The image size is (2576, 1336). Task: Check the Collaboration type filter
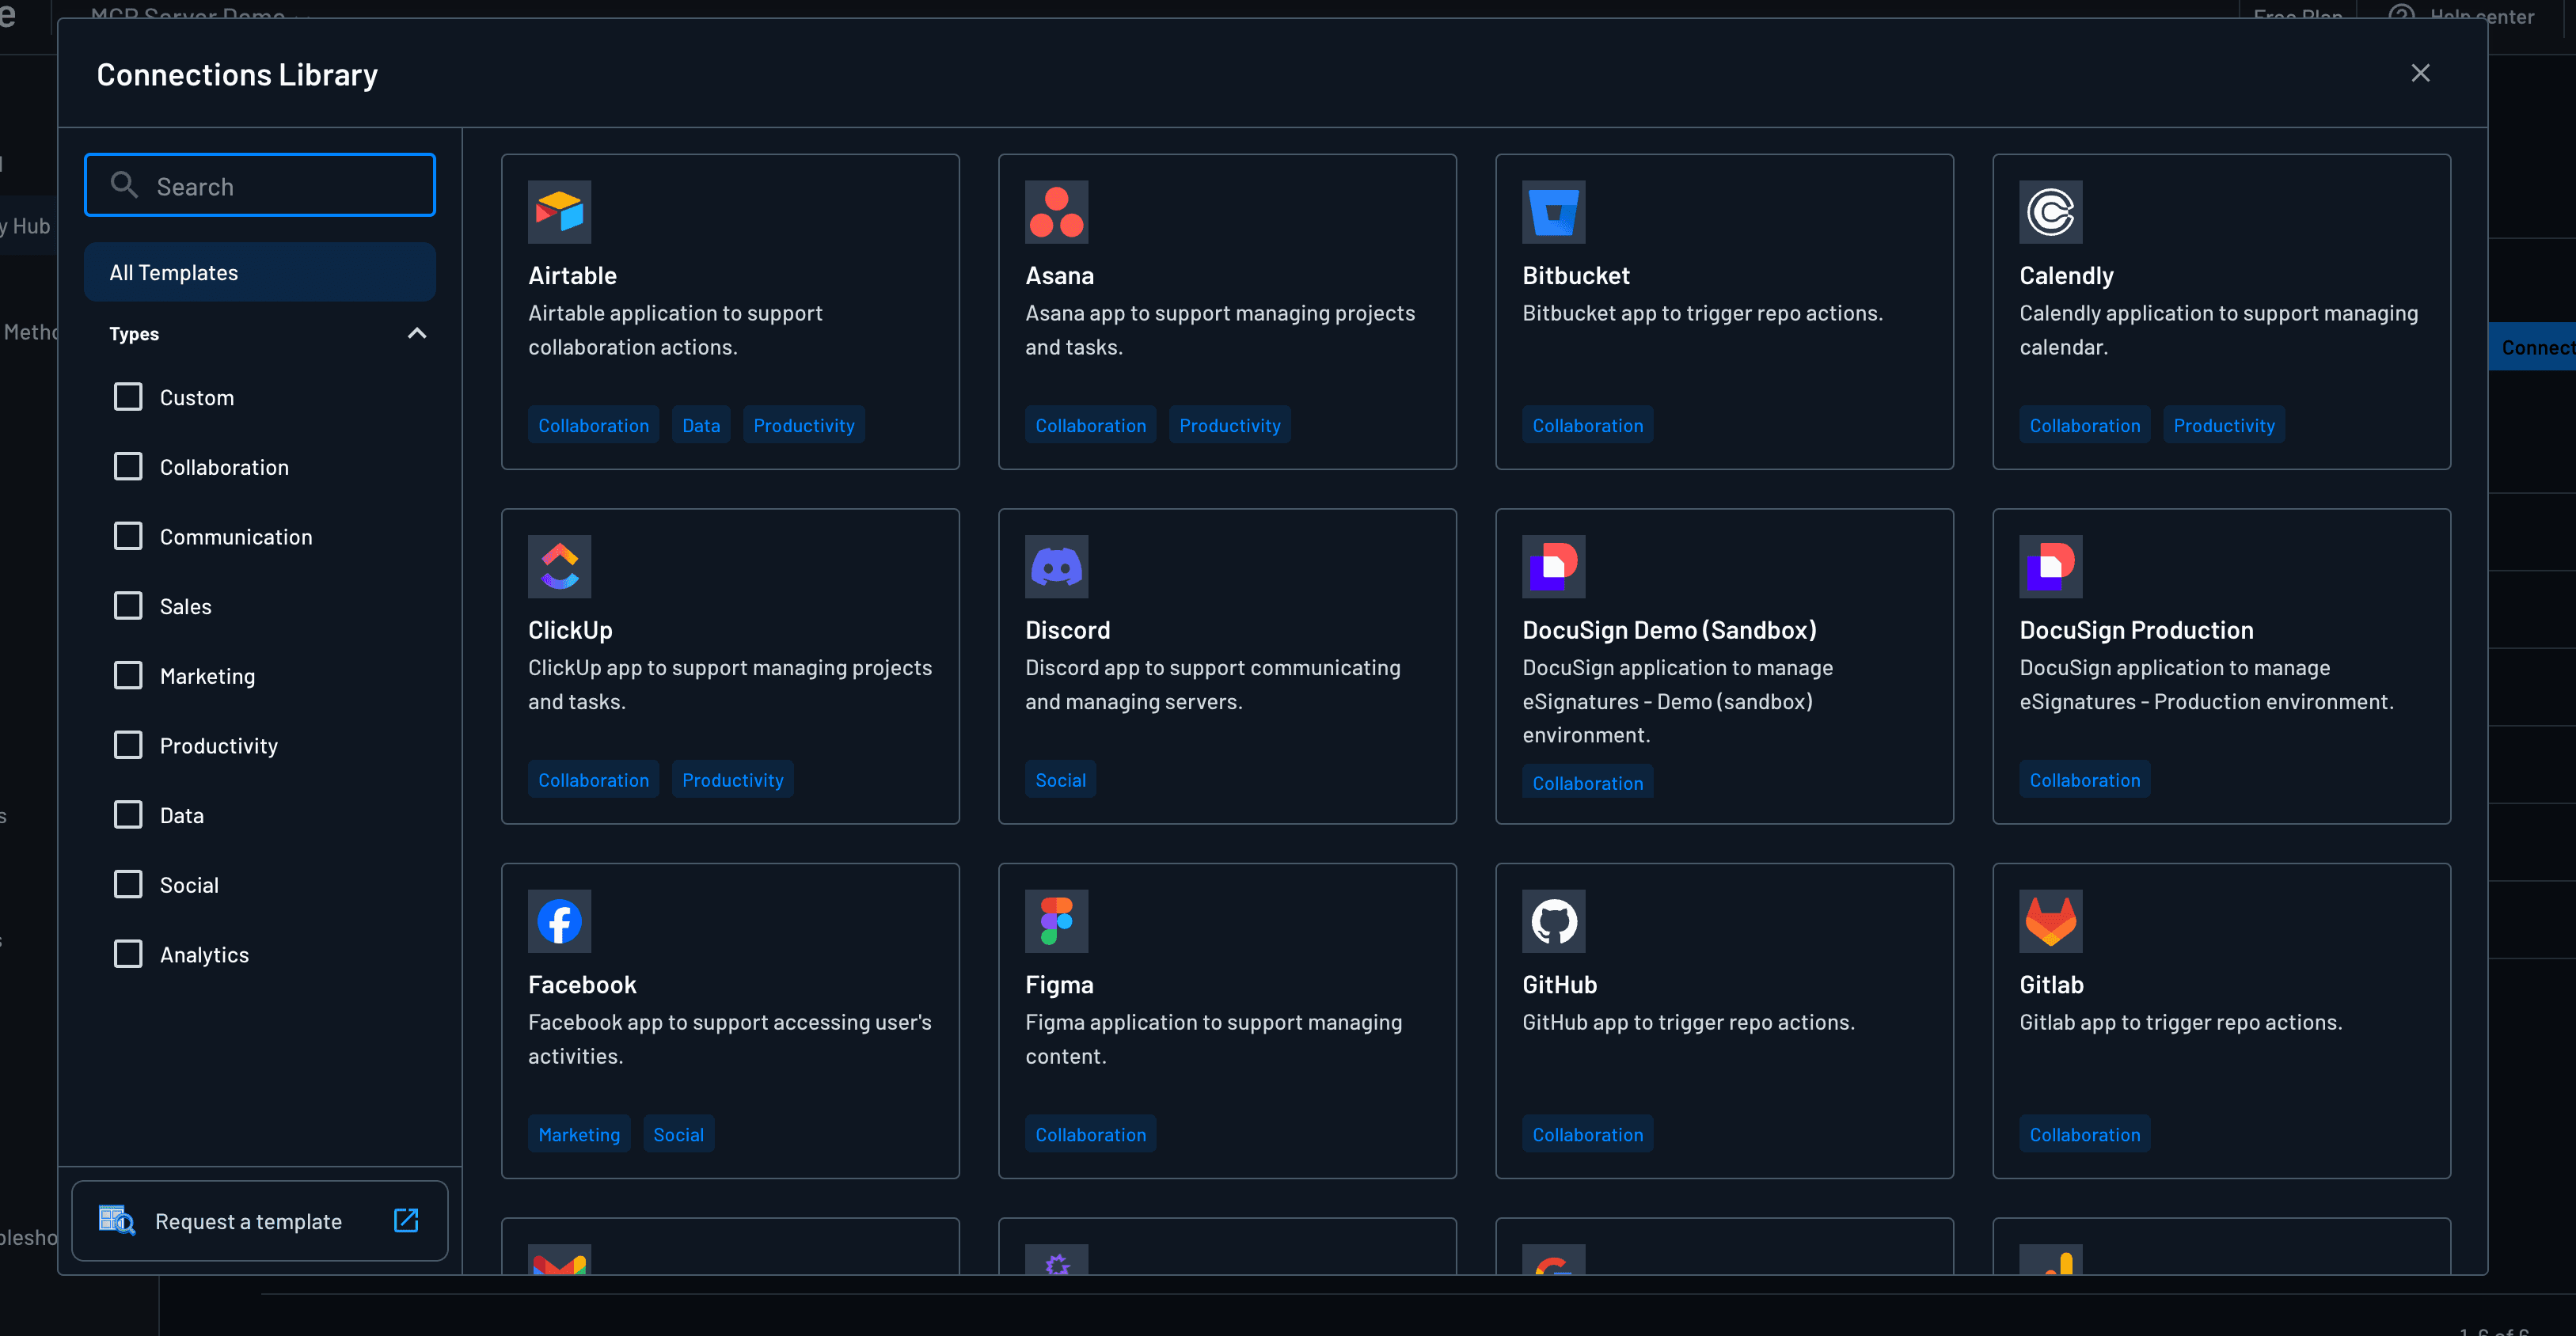click(x=128, y=467)
